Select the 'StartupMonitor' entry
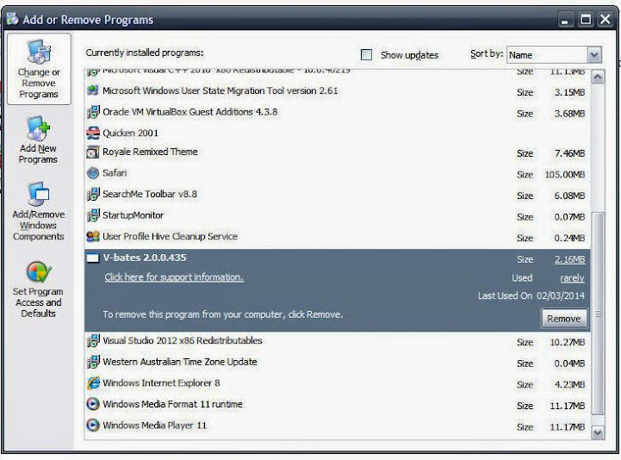Screen dimensions: 621x460 click(337, 215)
